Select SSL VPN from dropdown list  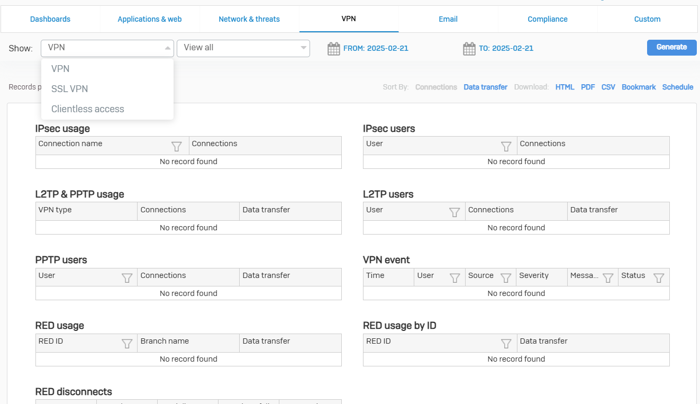pyautogui.click(x=69, y=89)
